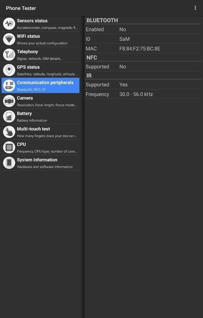203x318 pixels.
Task: Select the Telephony antenna icon
Action: coord(9,55)
